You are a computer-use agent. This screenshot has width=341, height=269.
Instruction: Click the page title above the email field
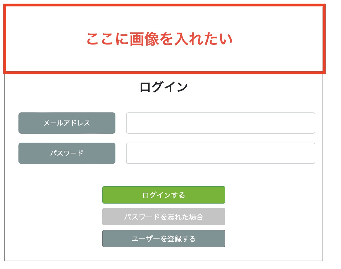tap(164, 87)
